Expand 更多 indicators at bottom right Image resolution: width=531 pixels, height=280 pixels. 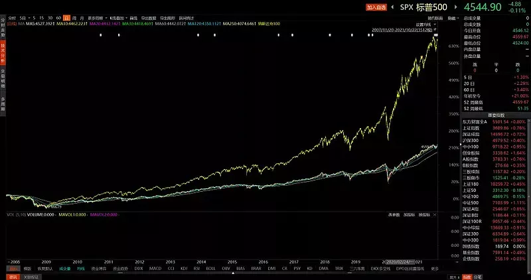[435, 269]
